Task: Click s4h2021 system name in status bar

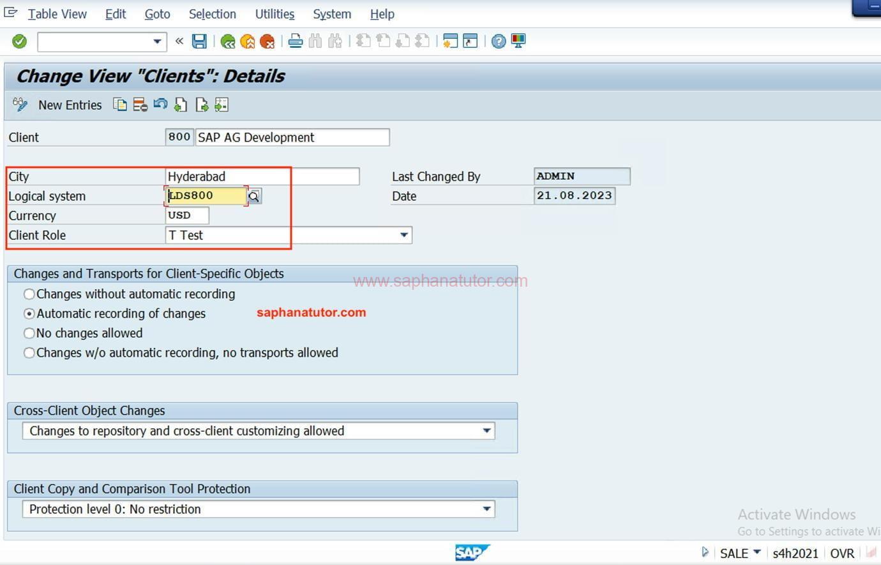Action: [x=795, y=554]
